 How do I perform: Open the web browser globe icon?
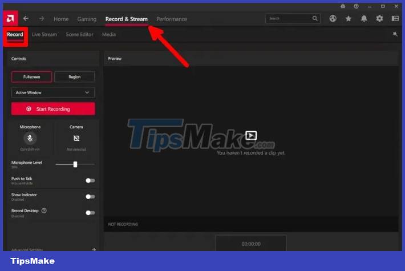click(x=333, y=19)
